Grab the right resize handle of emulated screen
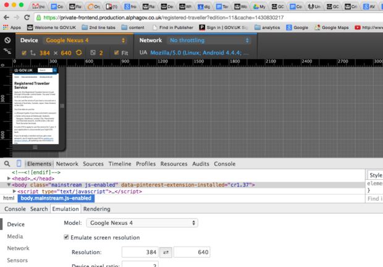This screenshot has width=383, height=267. 62,106
